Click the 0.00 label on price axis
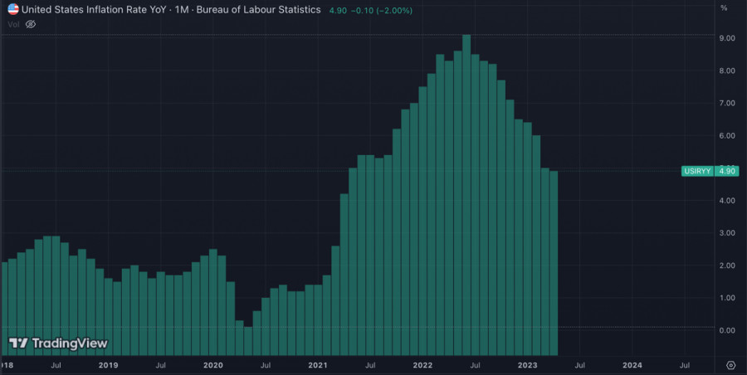 click(727, 330)
